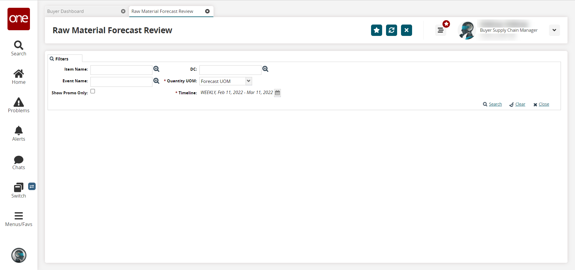Image resolution: width=575 pixels, height=270 pixels.
Task: Open the Menus/Favs menu
Action: click(x=19, y=219)
